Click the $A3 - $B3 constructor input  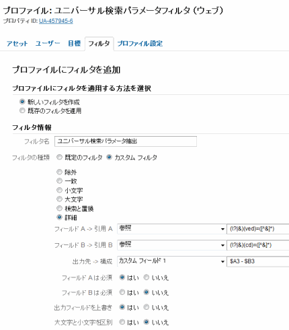pyautogui.click(x=258, y=261)
